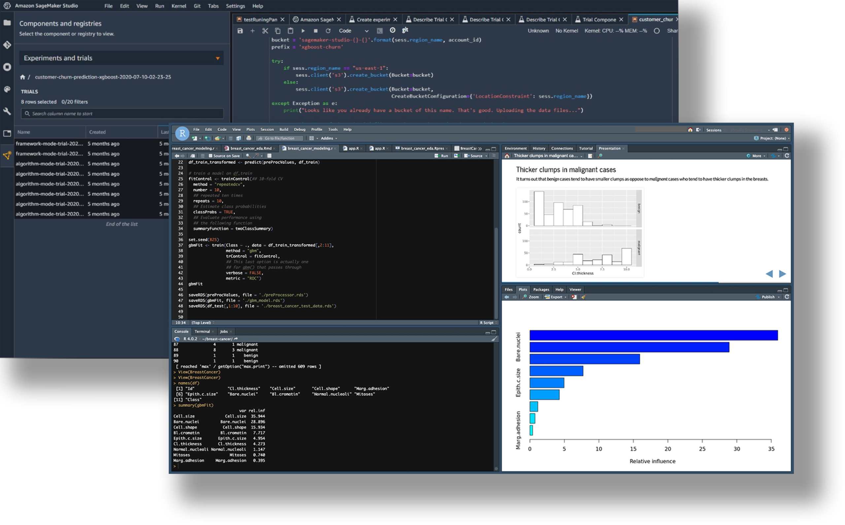Open the Kernel menu in SageMaker

tap(179, 6)
